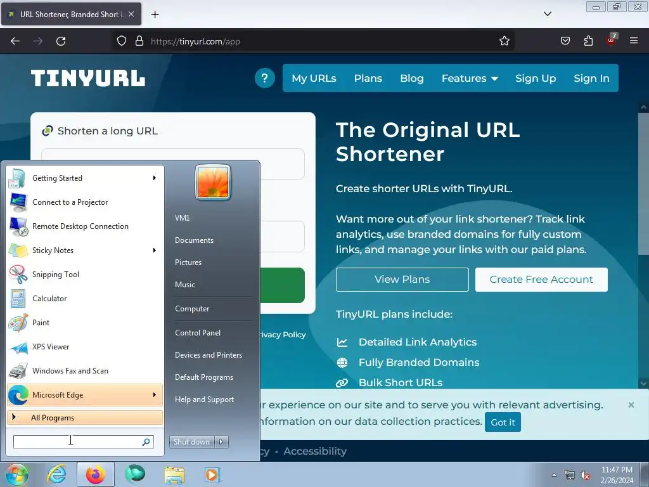Open the Firefox hamburger menu
Screen dimensions: 649x487
click(634, 41)
